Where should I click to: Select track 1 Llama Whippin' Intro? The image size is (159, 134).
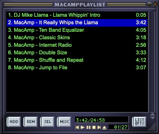tap(77, 15)
